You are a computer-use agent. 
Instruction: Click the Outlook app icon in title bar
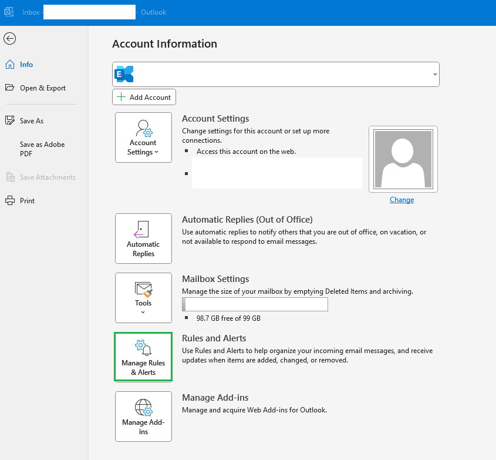coord(9,12)
